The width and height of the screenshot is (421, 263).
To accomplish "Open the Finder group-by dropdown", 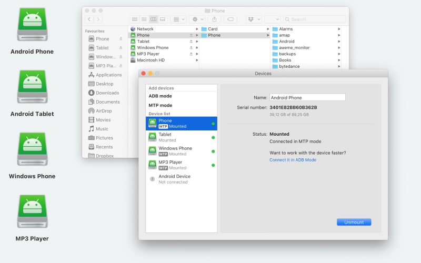I will [179, 19].
